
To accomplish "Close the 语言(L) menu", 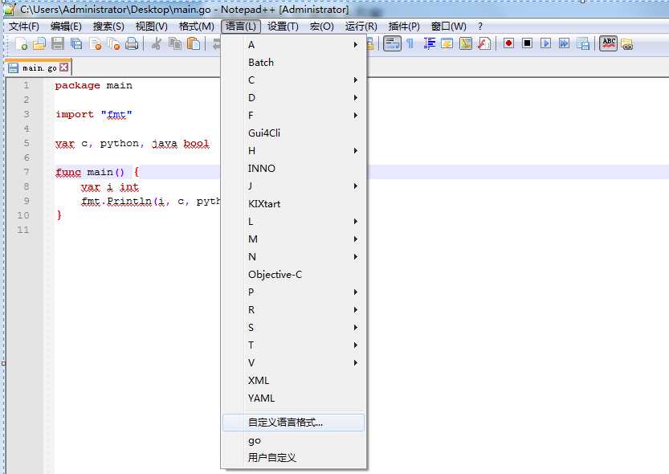I will (241, 27).
